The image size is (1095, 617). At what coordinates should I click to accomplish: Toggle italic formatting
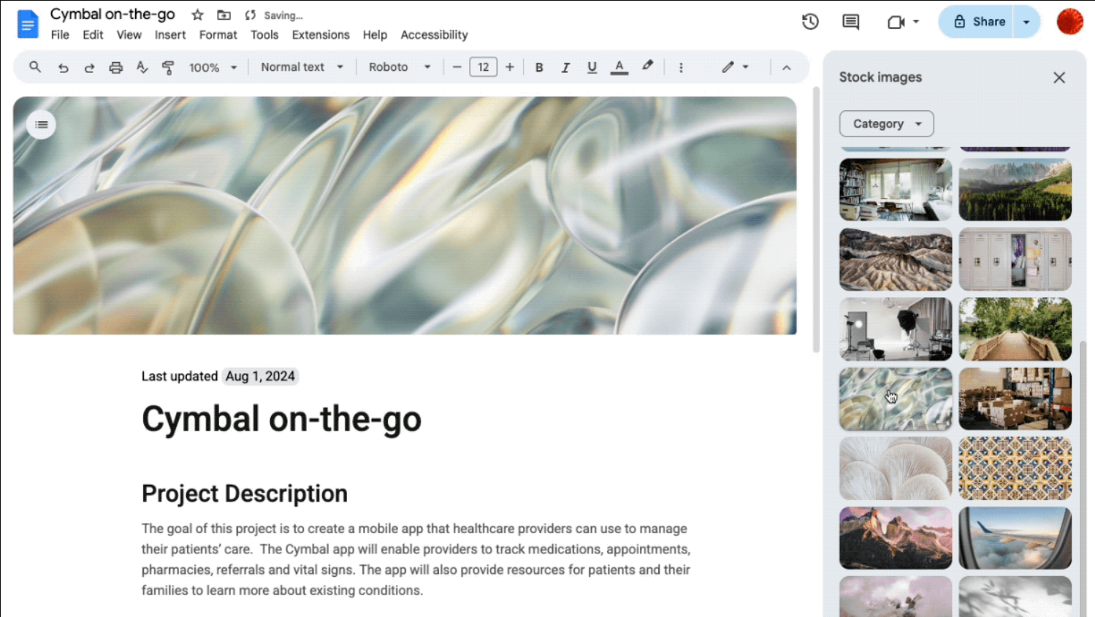pos(565,66)
